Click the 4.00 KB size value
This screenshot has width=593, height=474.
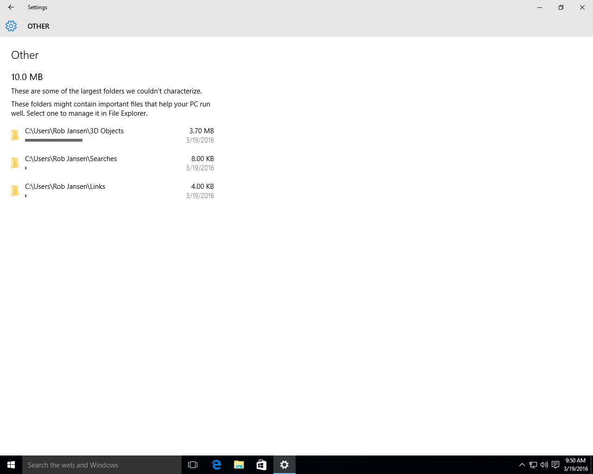coord(202,187)
